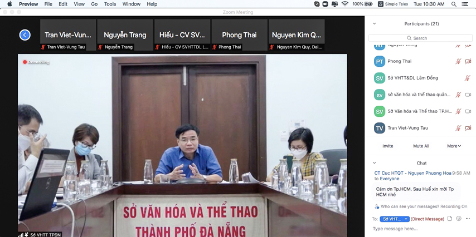
Task: Click the Mute All button
Action: coord(421,146)
